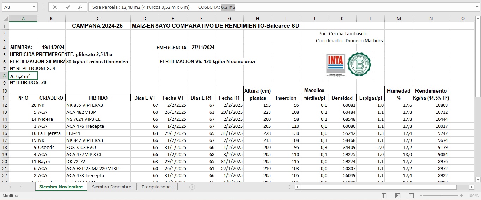Cancel the cell edit with X icon
This screenshot has height=200, width=481.
pos(55,7)
